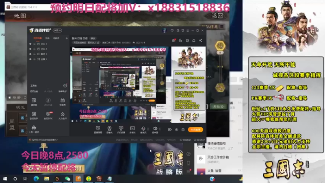Start recording with the video camera icon

point(170,129)
